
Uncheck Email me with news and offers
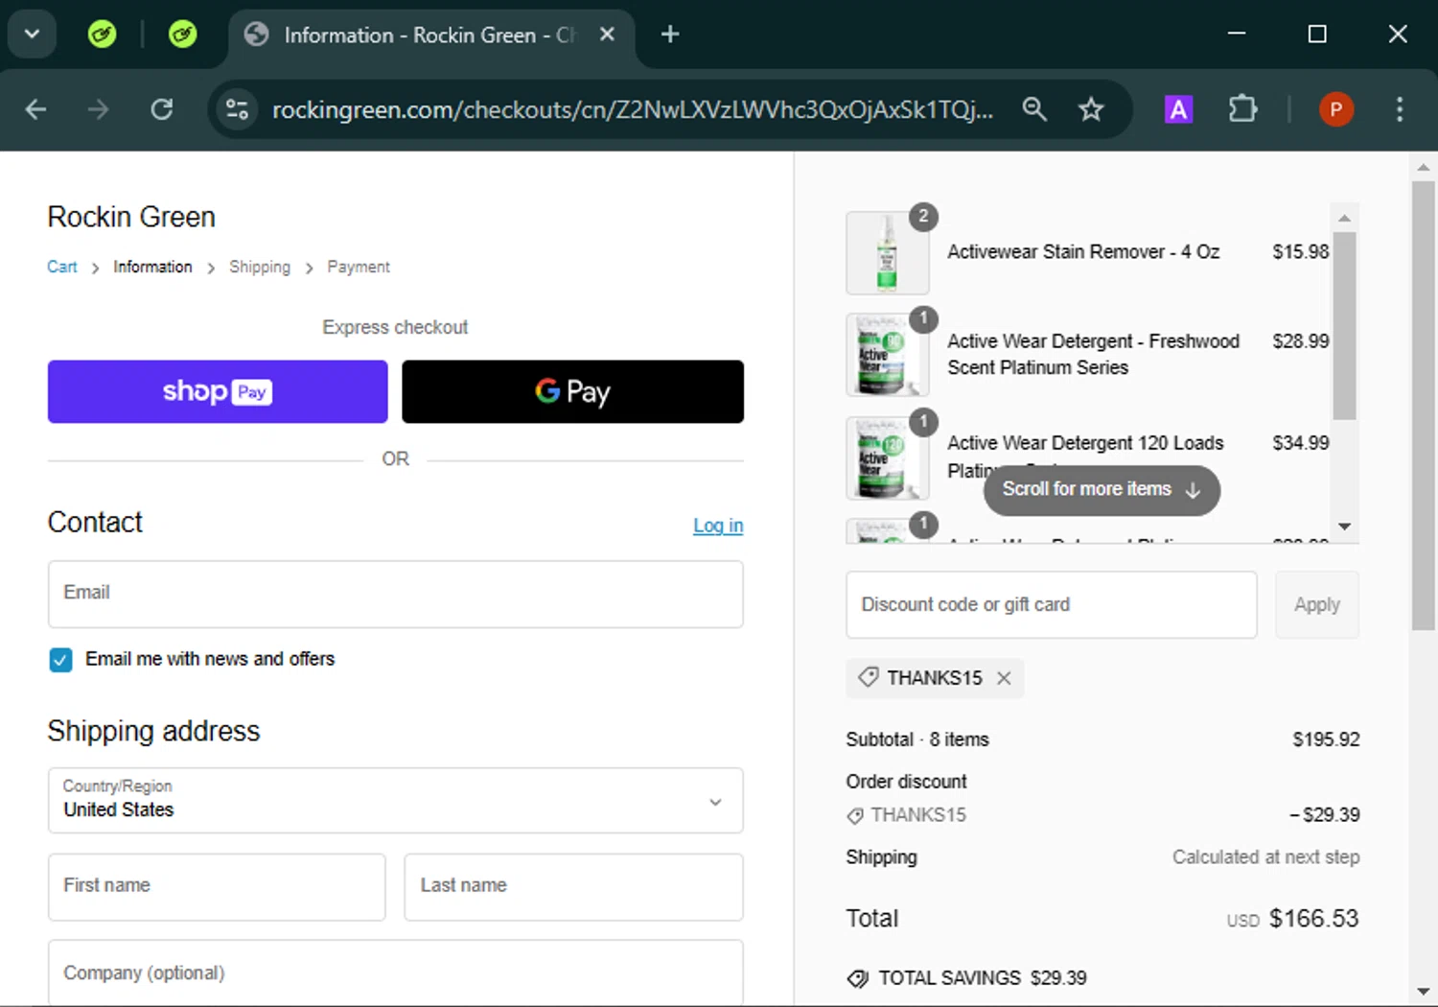[x=60, y=660]
